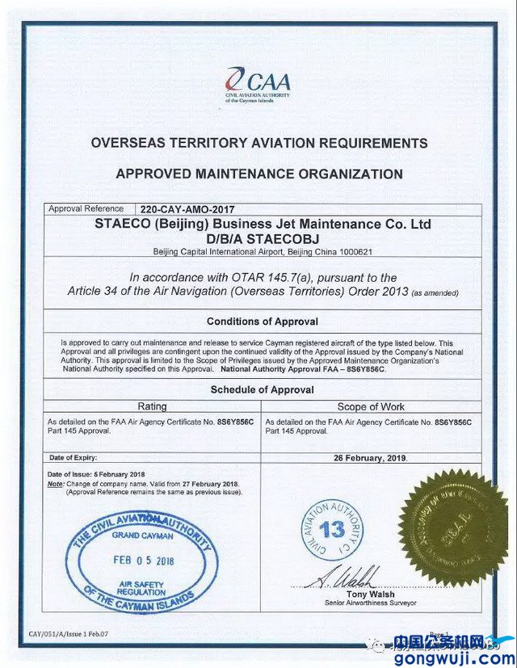Click the "Conditions of Approval" heading
Screen dimensions: 517x668
point(263,321)
